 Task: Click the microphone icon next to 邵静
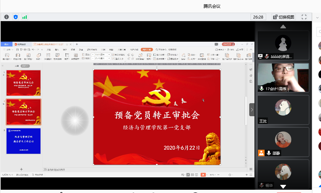(268, 153)
